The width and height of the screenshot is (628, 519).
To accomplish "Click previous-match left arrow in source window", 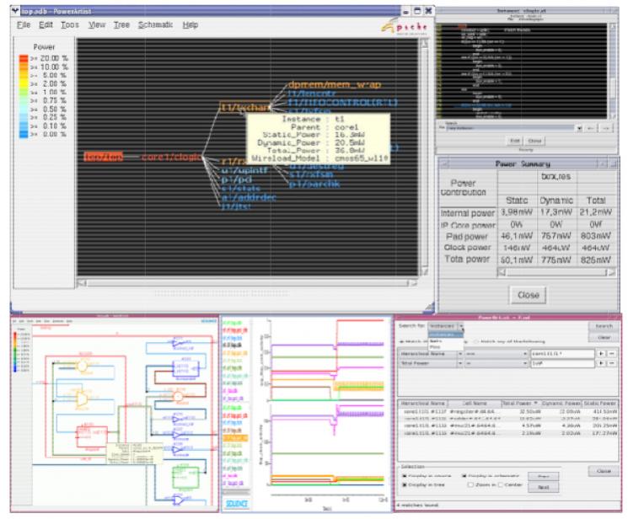I will [x=591, y=128].
